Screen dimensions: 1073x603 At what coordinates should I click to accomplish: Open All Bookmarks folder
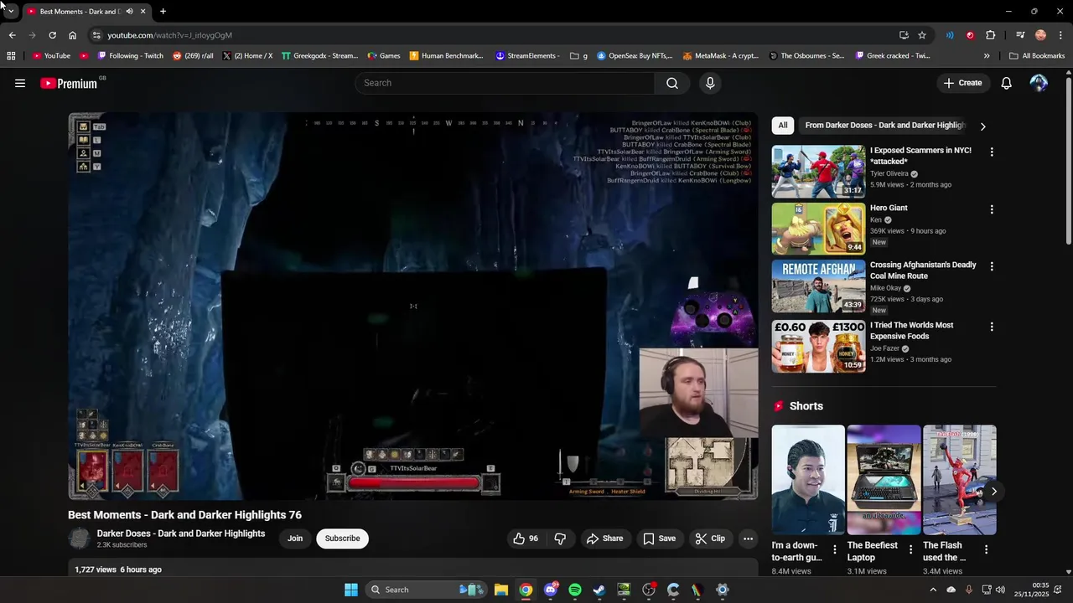tap(1037, 56)
